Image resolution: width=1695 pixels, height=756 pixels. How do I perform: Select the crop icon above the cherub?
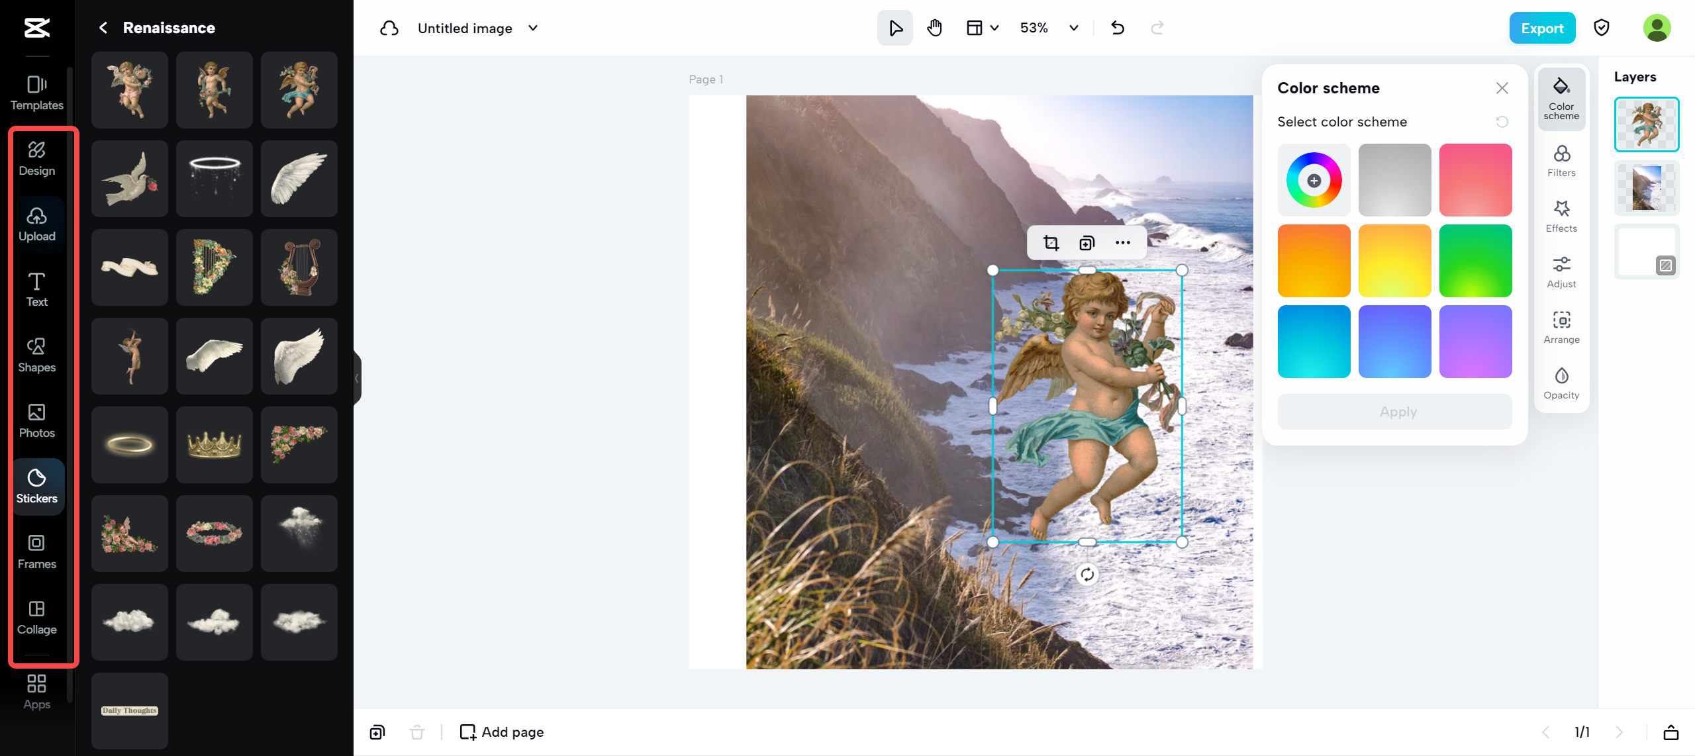click(x=1051, y=243)
